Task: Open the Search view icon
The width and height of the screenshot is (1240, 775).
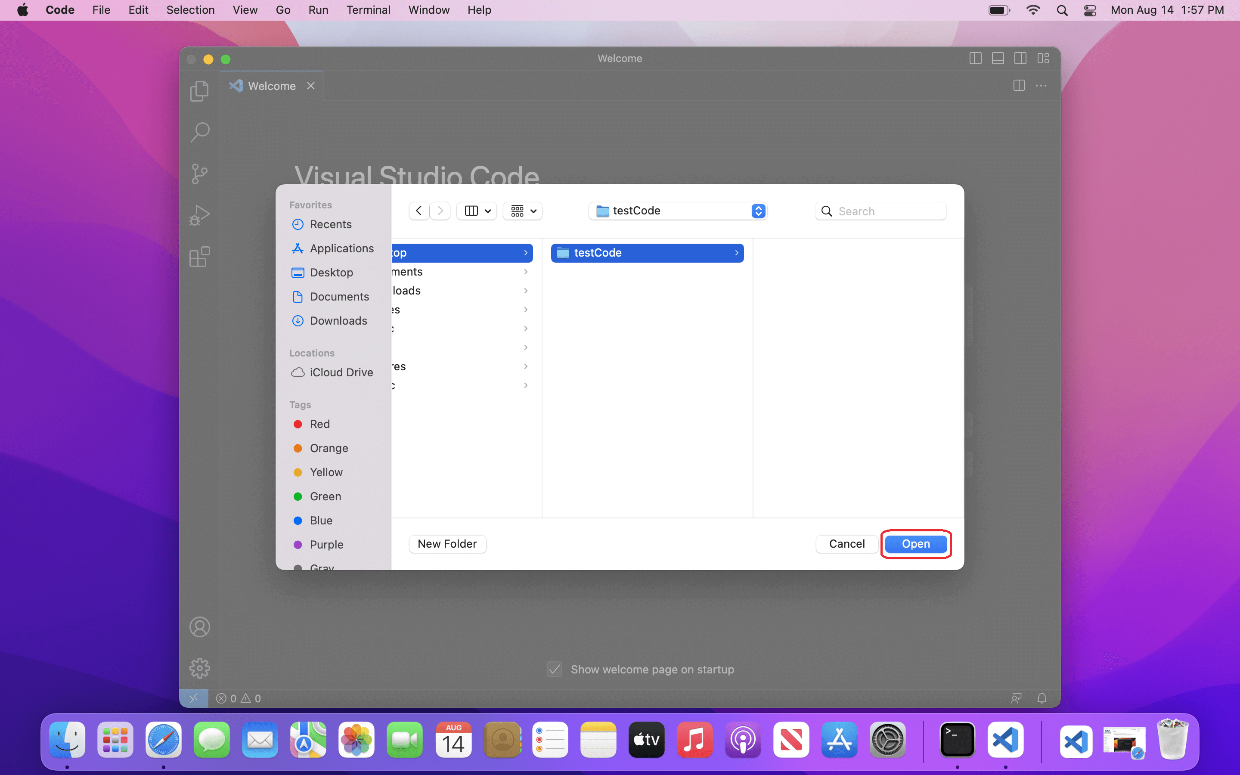Action: pos(199,132)
